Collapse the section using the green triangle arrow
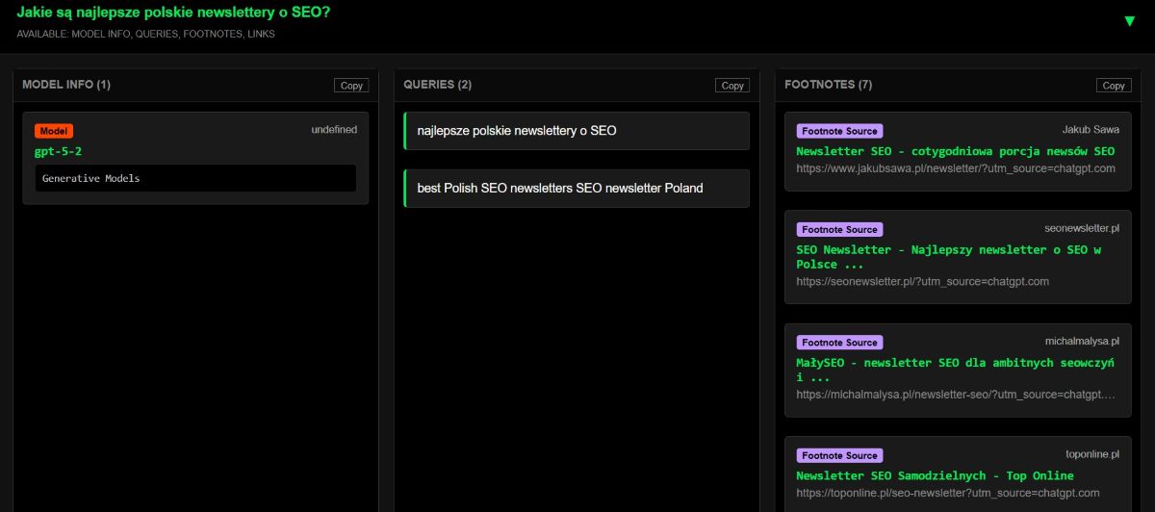 (1129, 20)
